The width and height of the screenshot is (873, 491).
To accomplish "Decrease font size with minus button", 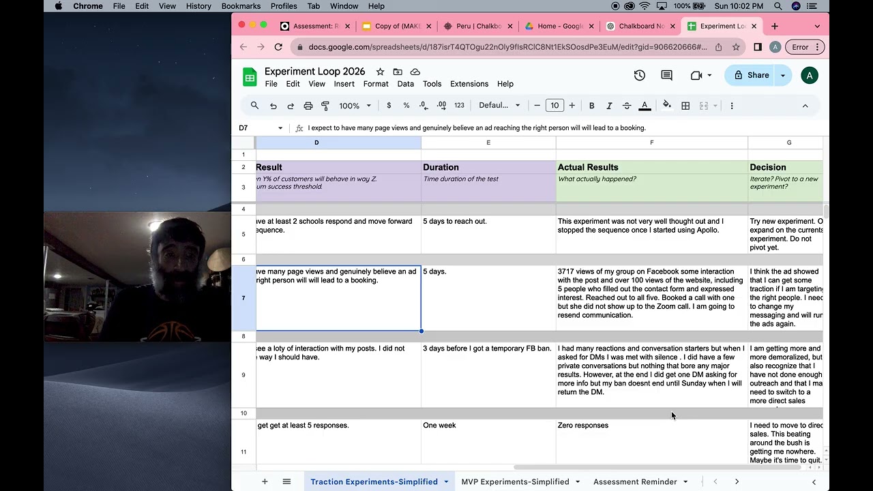I will [537, 106].
